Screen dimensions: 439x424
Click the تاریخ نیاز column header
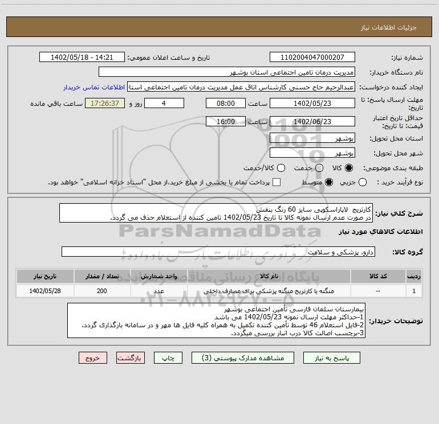(45, 276)
